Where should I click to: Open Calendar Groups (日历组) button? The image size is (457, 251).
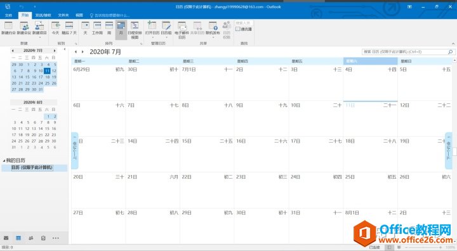point(166,29)
